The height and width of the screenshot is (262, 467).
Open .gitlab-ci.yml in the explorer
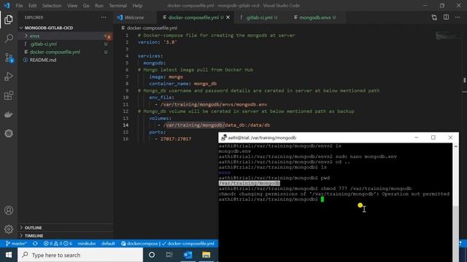(x=65, y=44)
